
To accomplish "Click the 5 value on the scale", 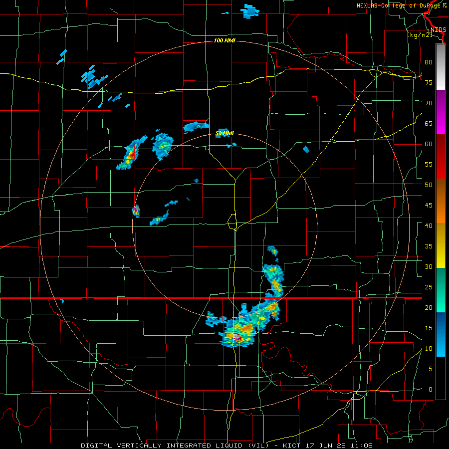I will coord(431,369).
